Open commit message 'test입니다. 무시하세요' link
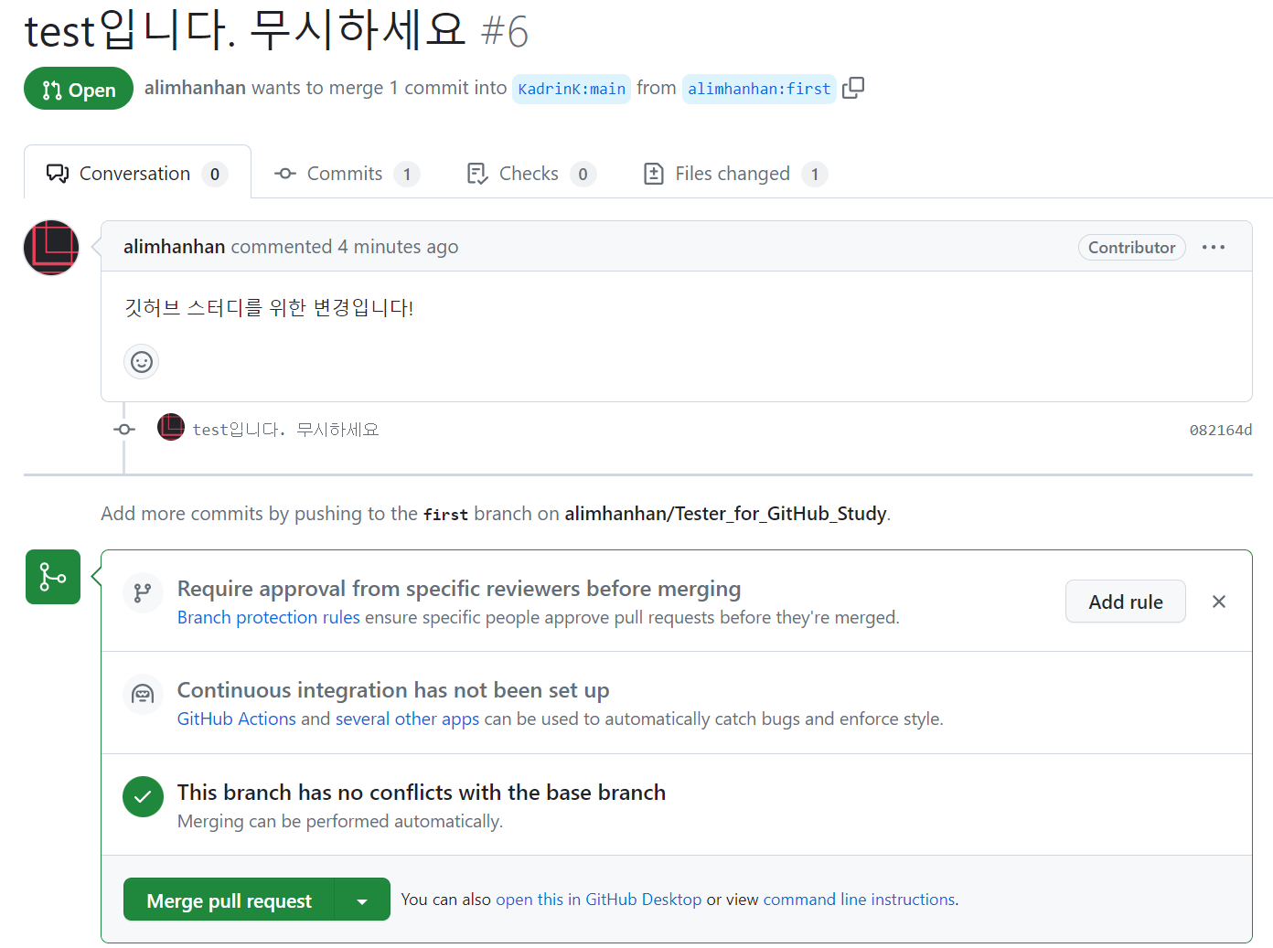Image resolution: width=1273 pixels, height=948 pixels. (285, 430)
